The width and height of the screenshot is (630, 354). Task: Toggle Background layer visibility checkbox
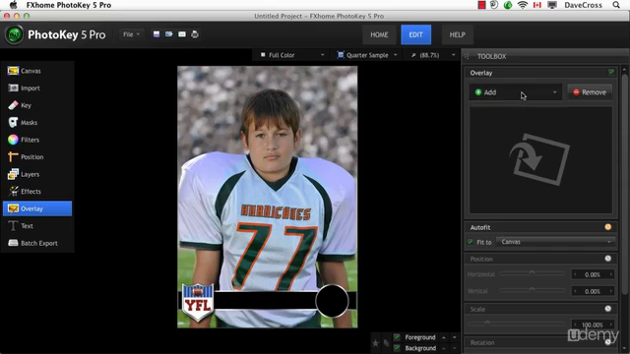(x=397, y=348)
